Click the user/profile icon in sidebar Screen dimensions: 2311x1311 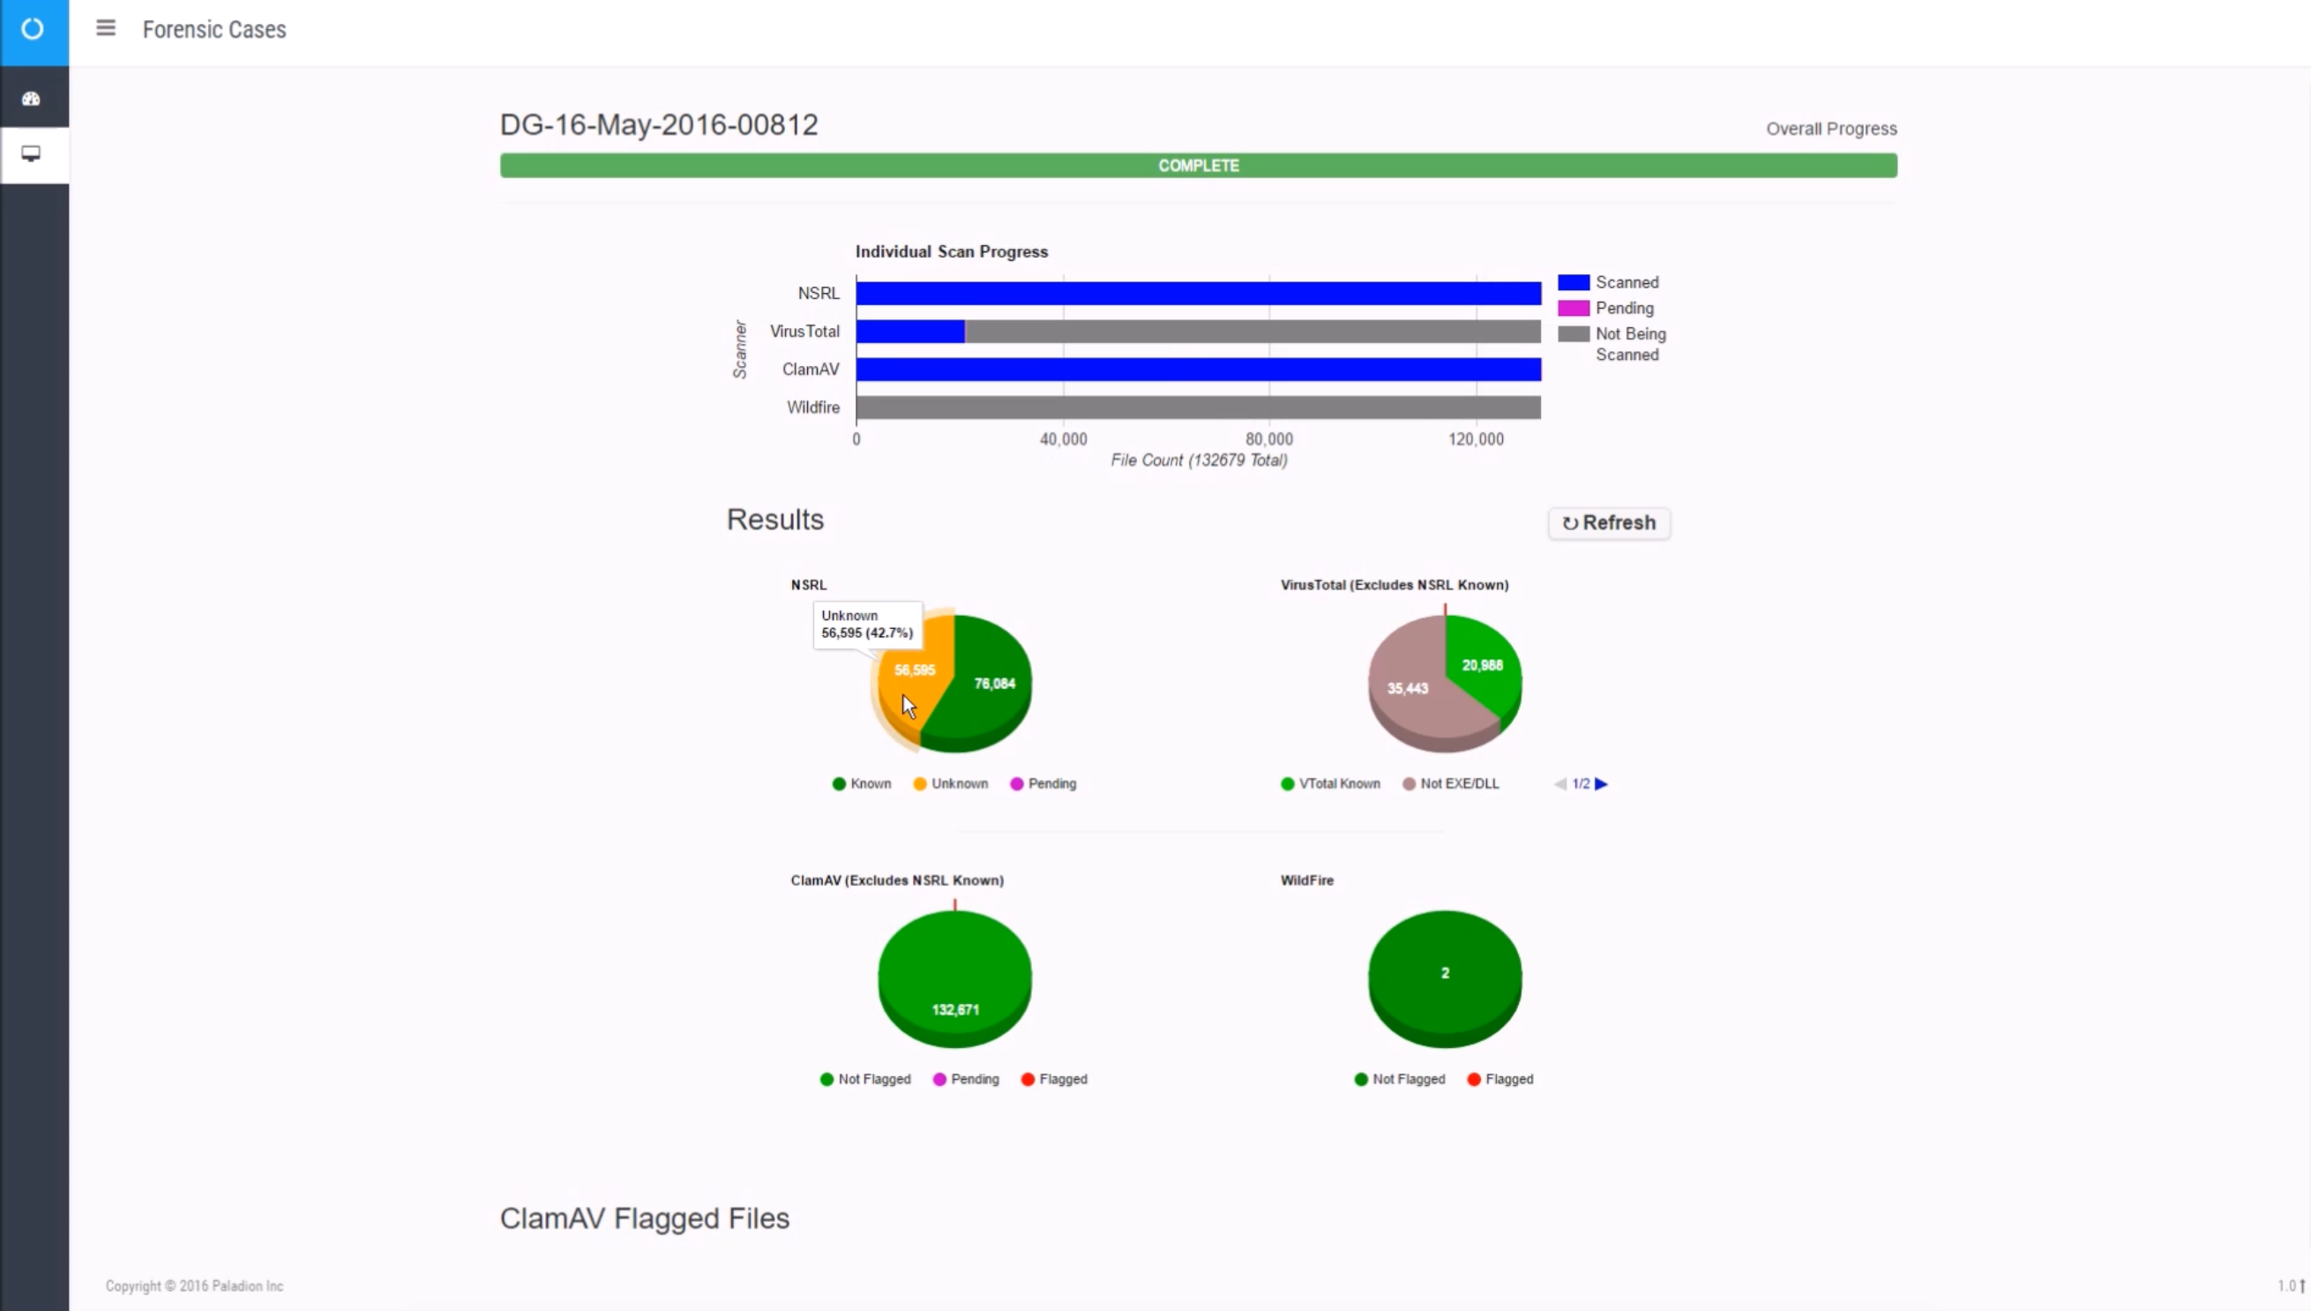click(x=32, y=97)
